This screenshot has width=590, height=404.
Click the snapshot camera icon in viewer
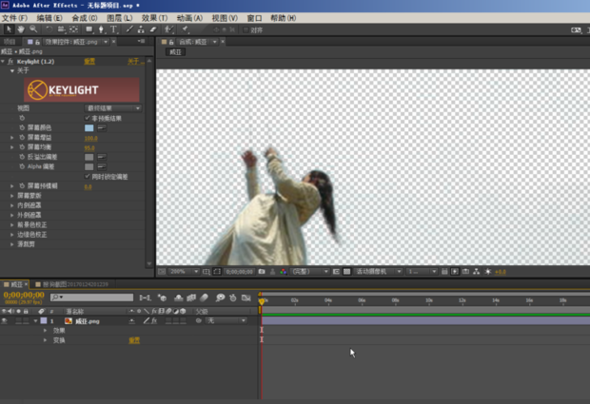click(x=262, y=271)
